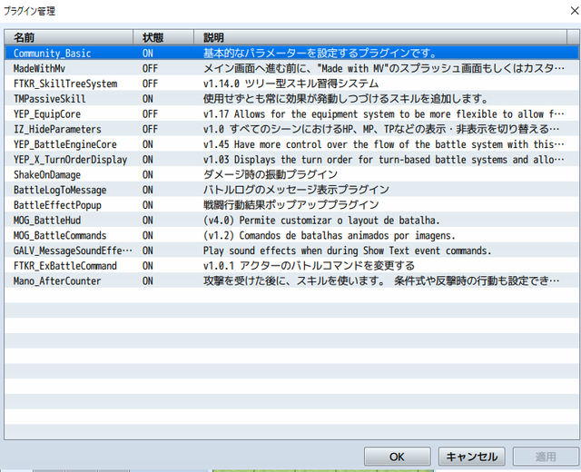Click description 'Permite customizar o layout de batalha'
The width and height of the screenshot is (581, 472).
point(338,221)
